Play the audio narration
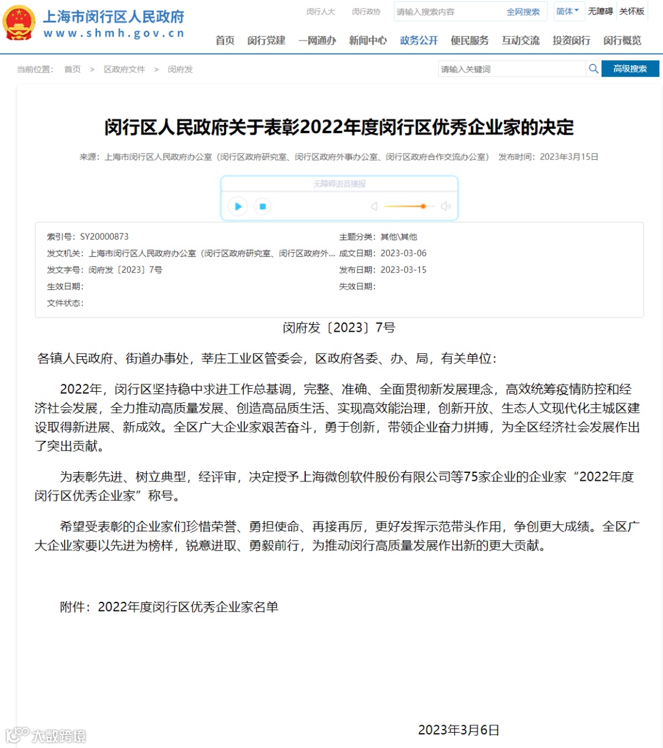 [x=238, y=206]
